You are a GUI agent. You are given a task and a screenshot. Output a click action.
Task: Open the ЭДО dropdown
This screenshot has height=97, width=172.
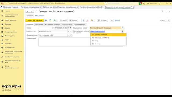pos(63,20)
